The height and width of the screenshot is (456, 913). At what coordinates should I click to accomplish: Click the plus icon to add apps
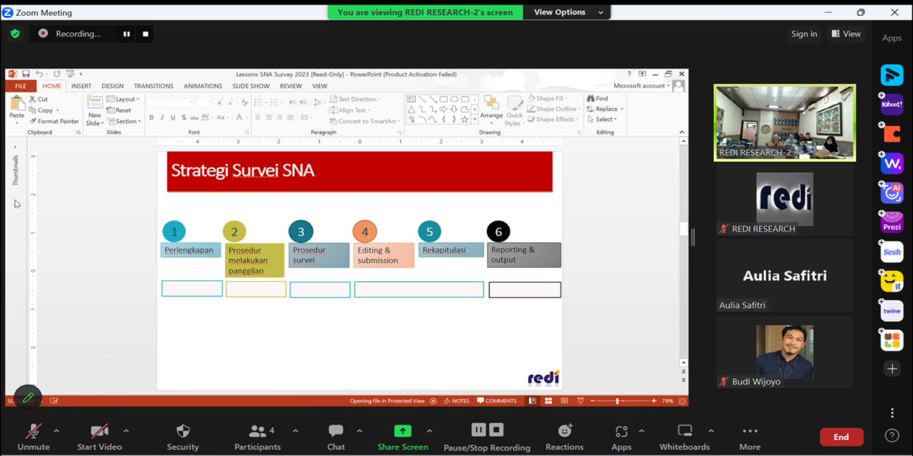pos(892,369)
